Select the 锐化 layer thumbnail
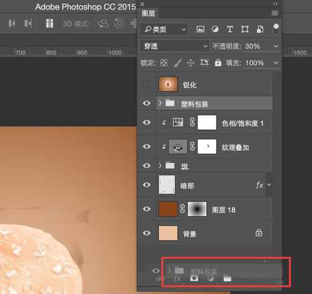Image resolution: width=312 pixels, height=294 pixels. point(168,84)
